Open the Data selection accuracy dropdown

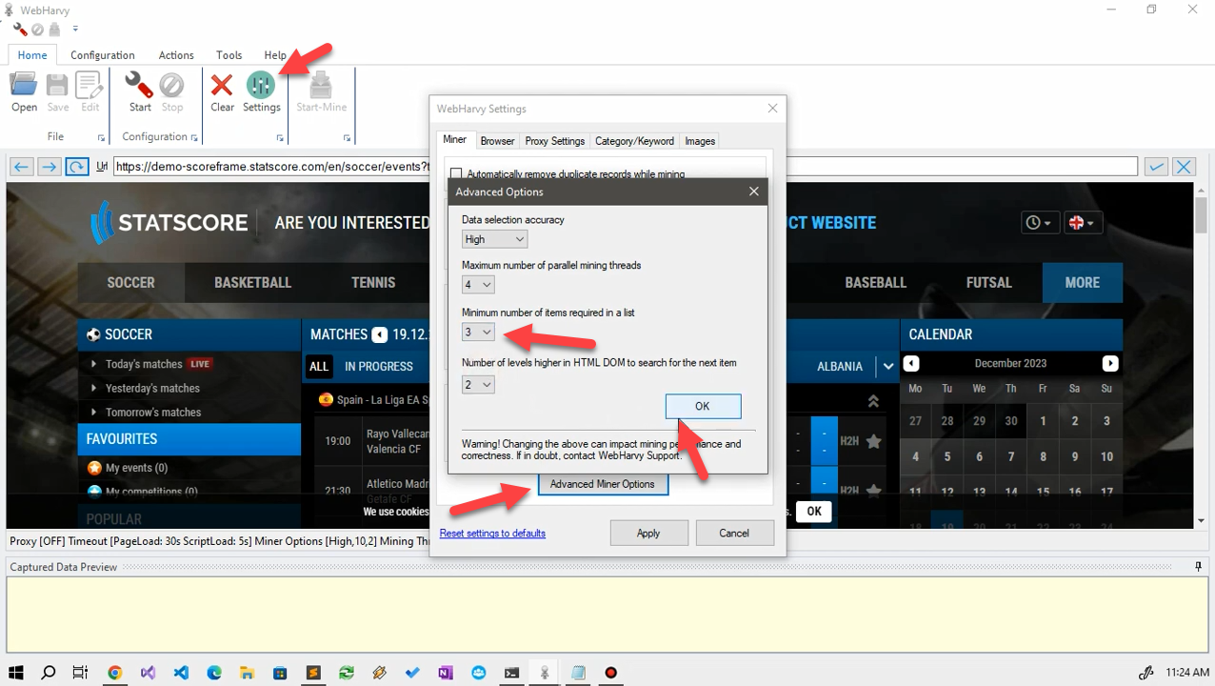[494, 239]
